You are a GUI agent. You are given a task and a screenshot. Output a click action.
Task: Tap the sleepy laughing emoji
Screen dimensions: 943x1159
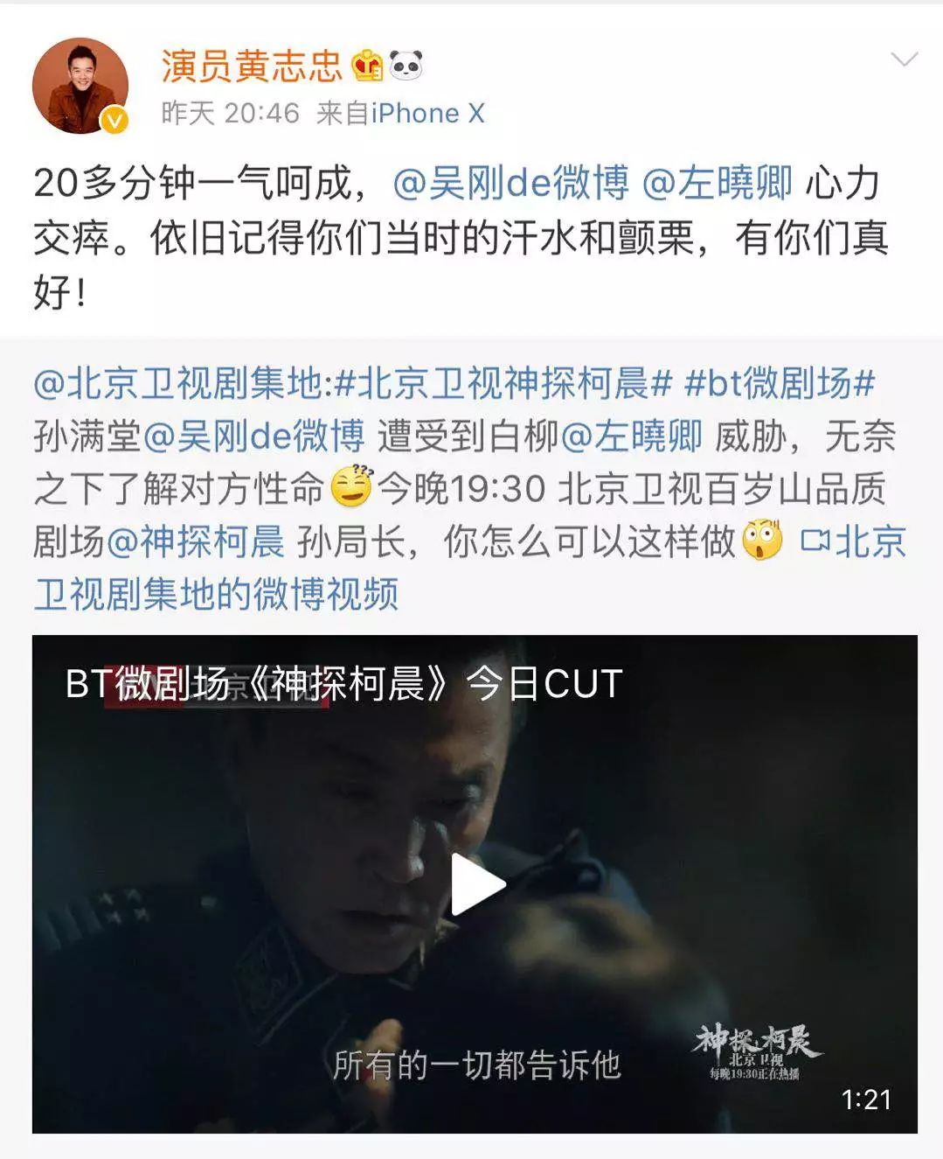(x=351, y=487)
